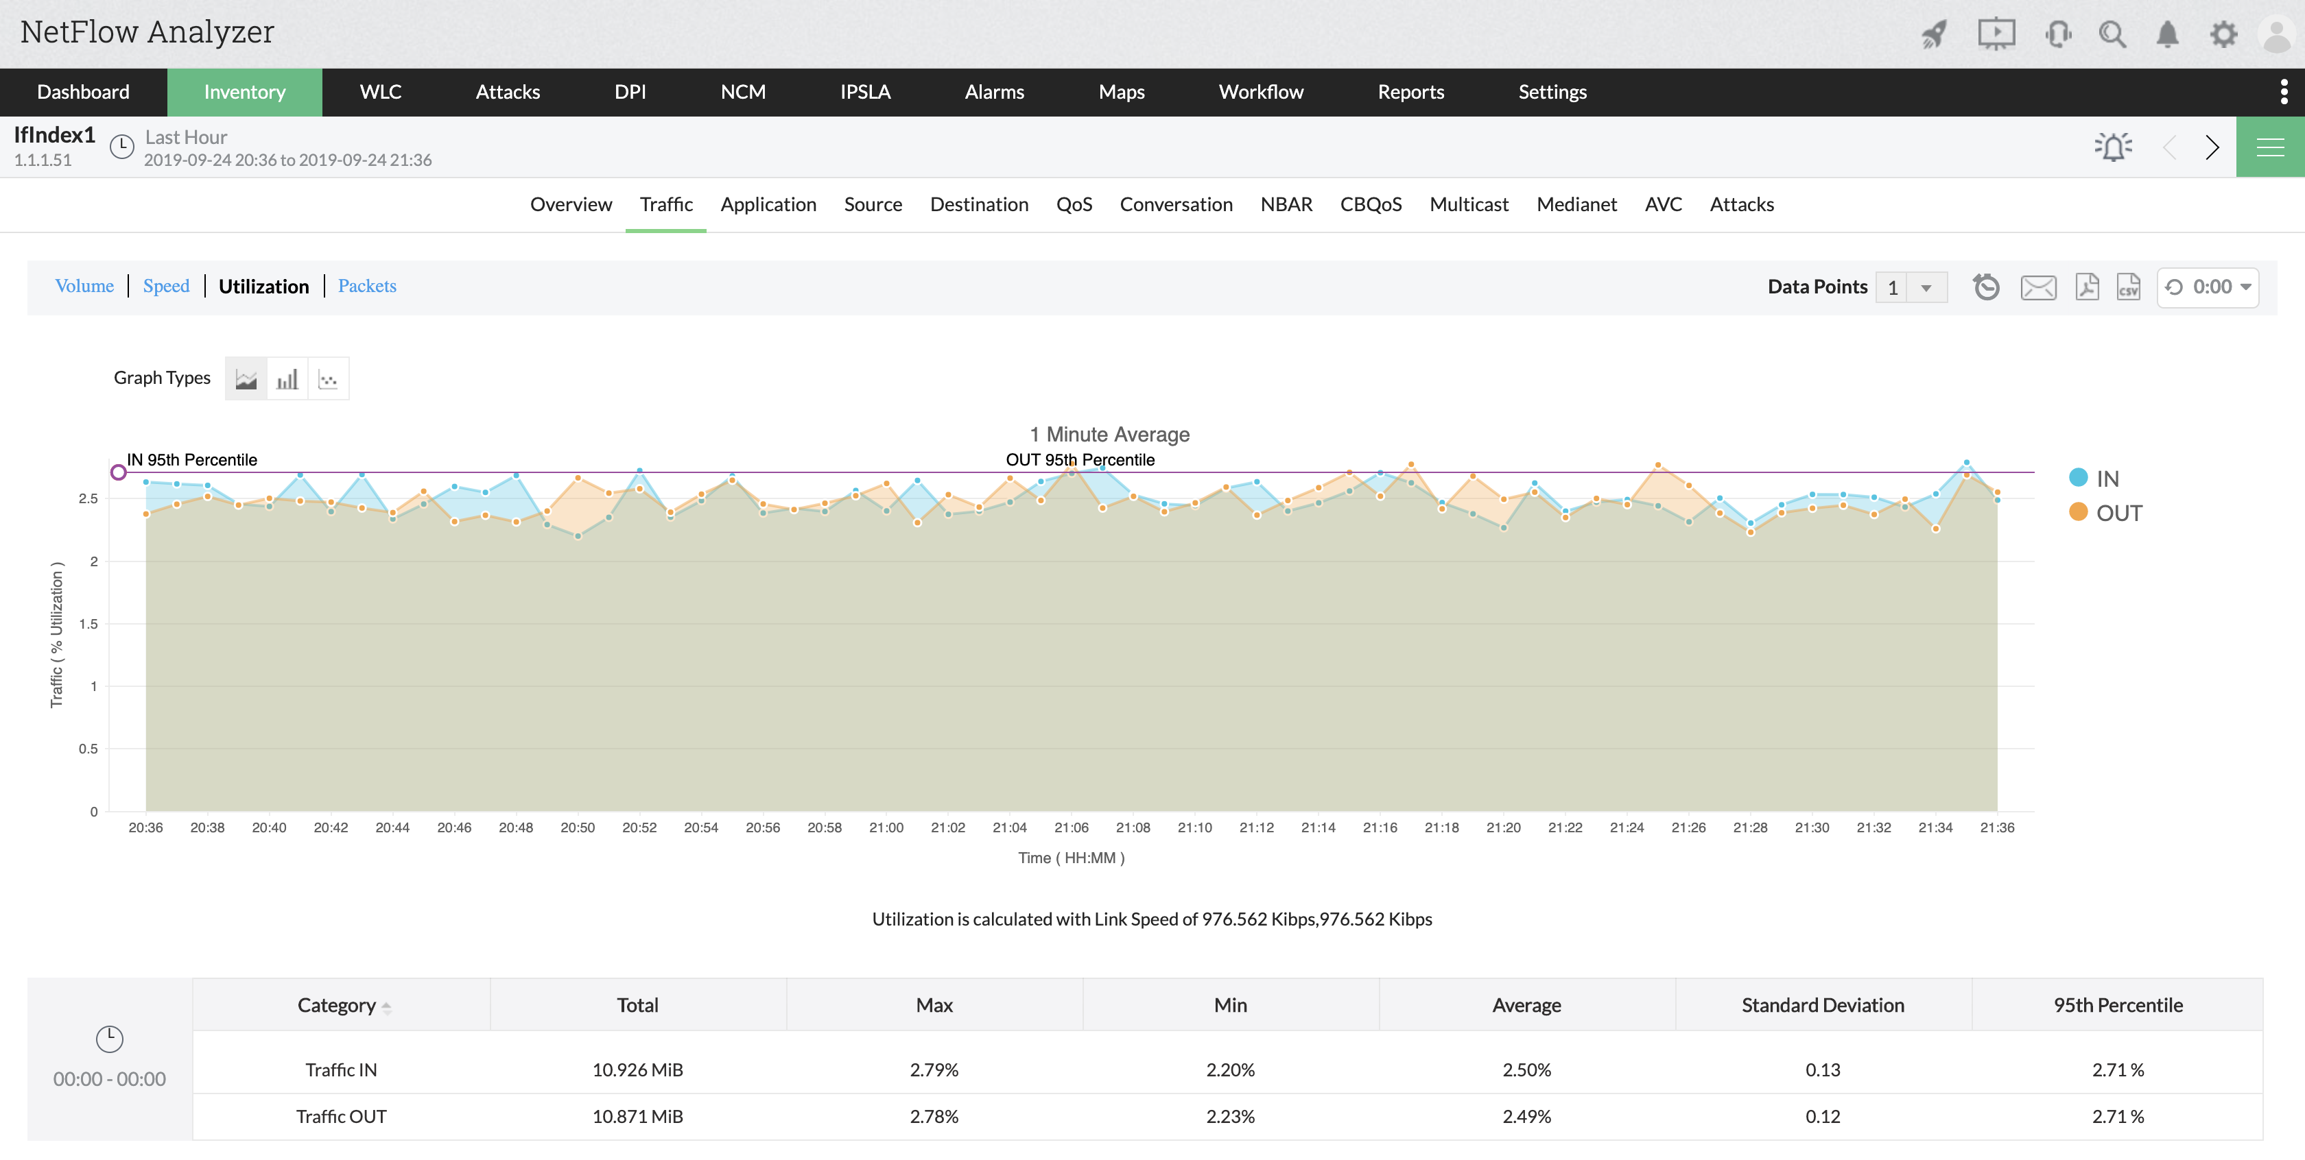Click the search magnifier icon

tap(2112, 35)
